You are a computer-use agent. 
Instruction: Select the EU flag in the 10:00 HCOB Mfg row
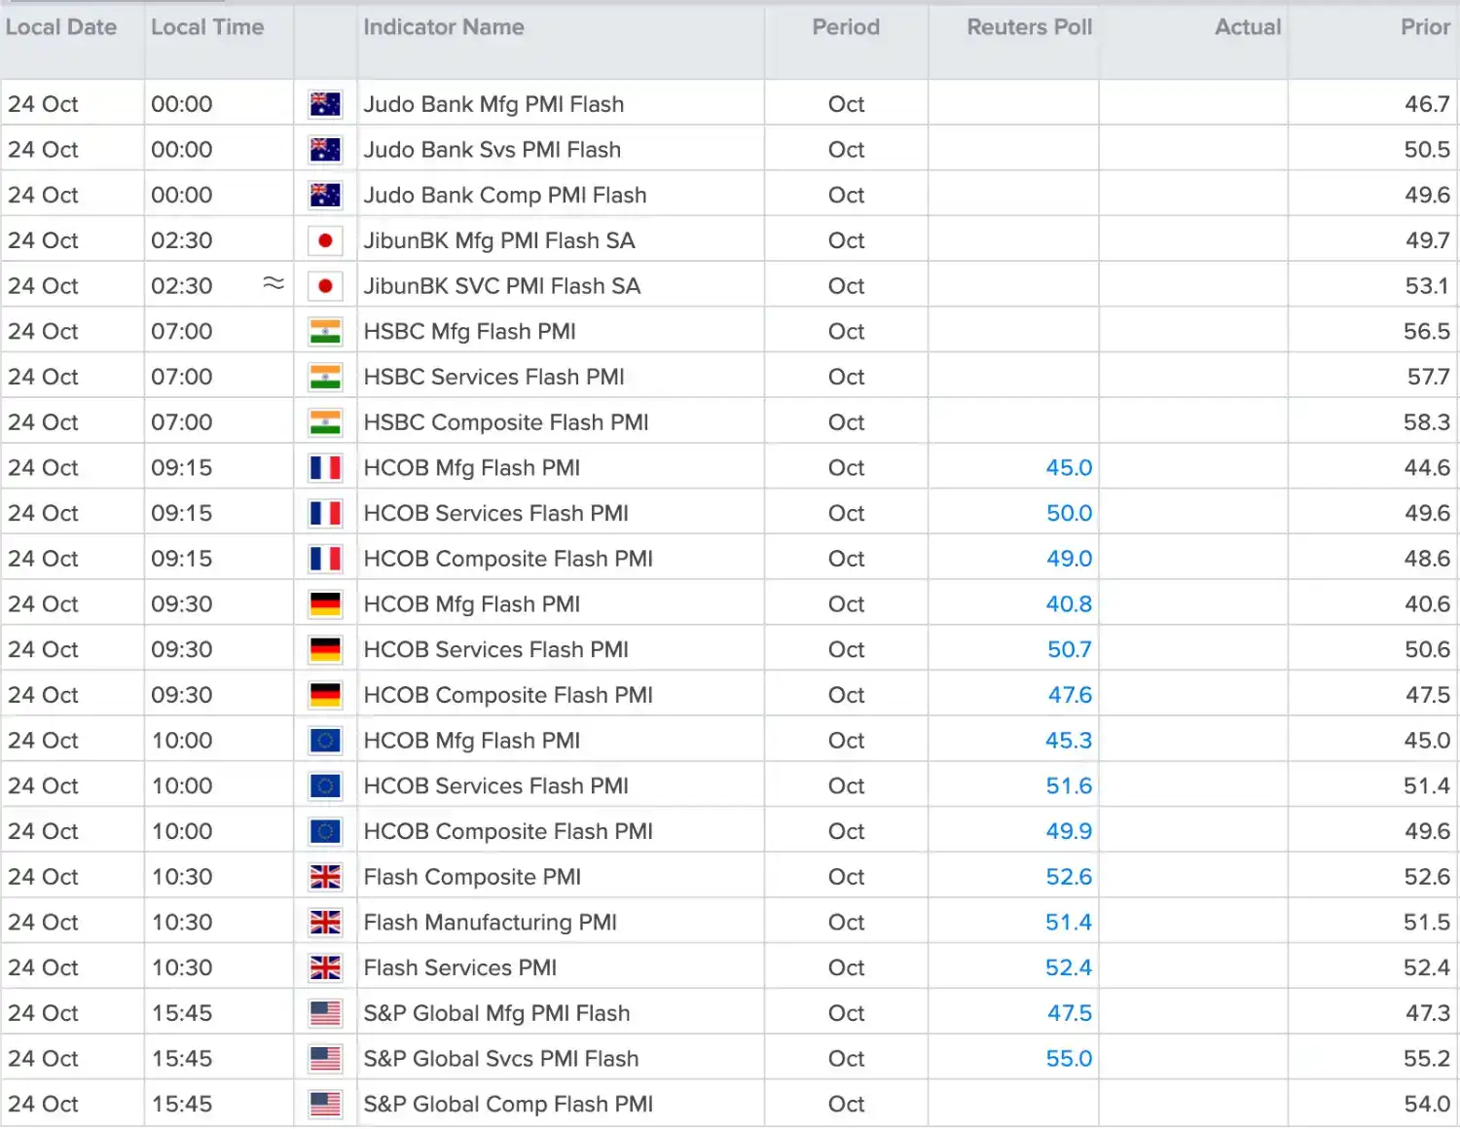point(325,741)
